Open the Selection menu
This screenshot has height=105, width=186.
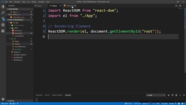(17, 2)
